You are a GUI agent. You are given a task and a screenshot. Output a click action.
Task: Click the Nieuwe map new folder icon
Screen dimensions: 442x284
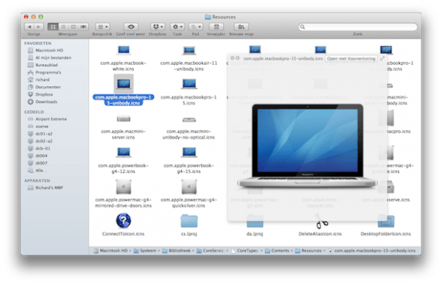pyautogui.click(x=242, y=26)
